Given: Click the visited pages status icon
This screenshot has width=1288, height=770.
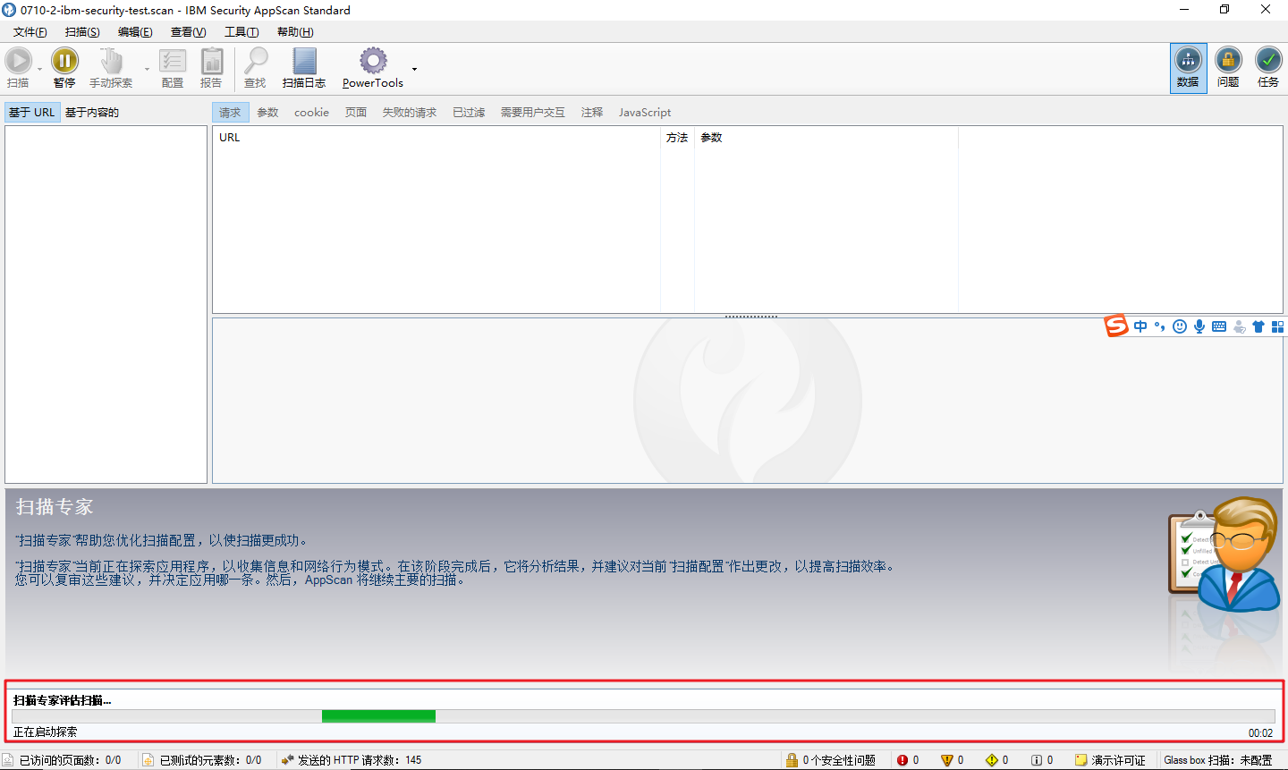Looking at the screenshot, I should (8, 760).
